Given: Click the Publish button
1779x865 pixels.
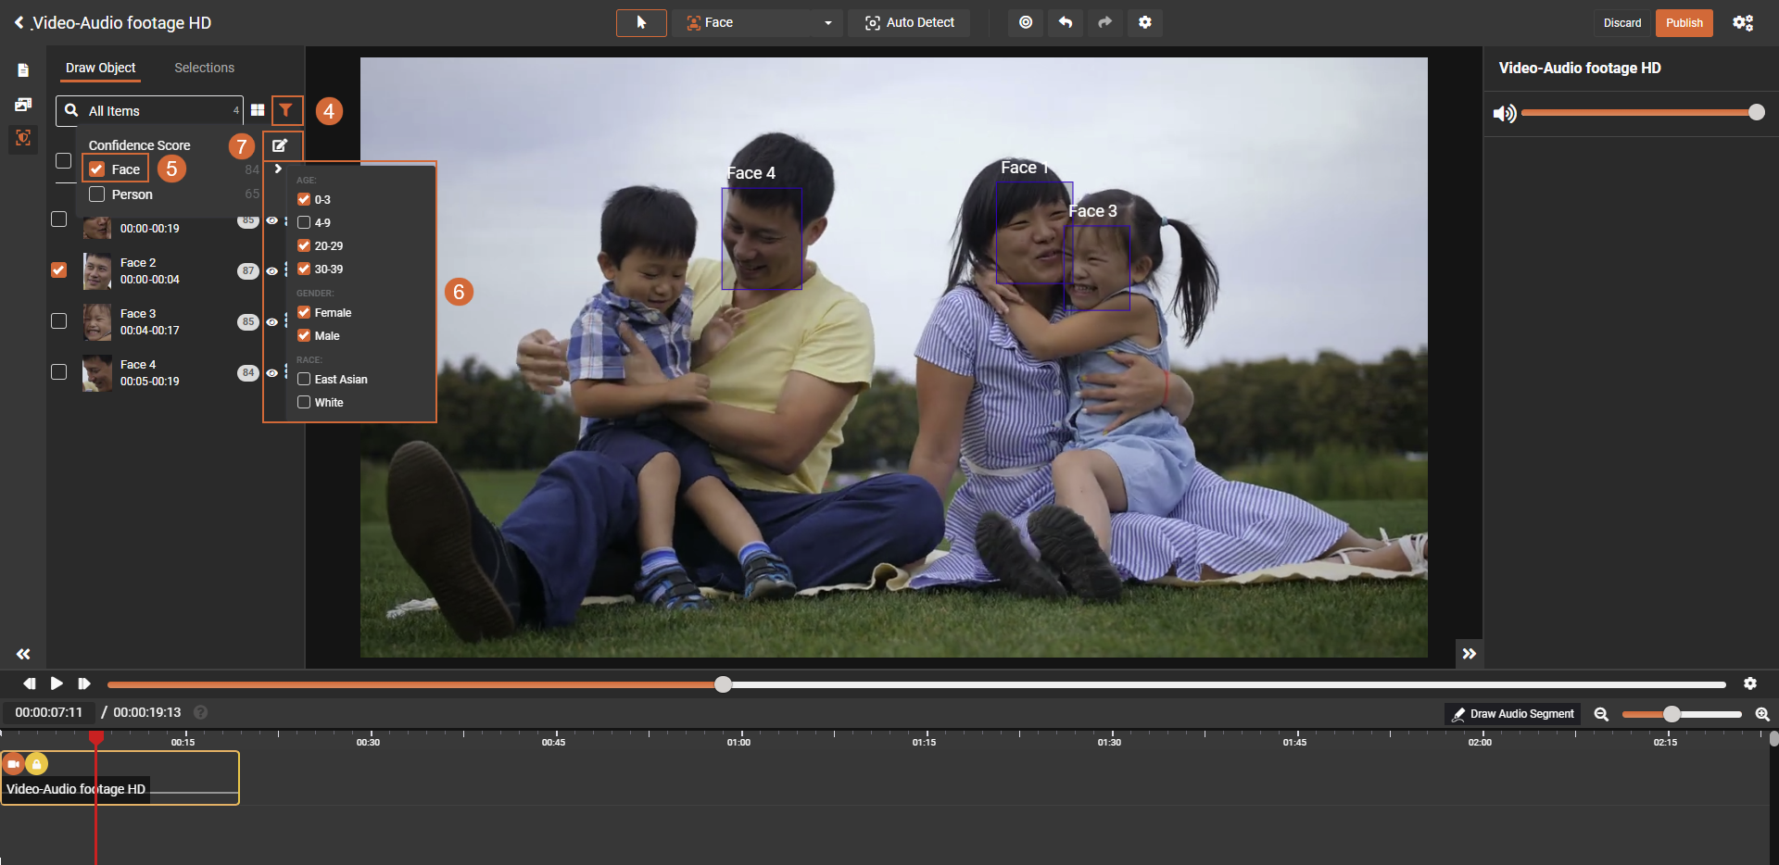Looking at the screenshot, I should 1684,23.
